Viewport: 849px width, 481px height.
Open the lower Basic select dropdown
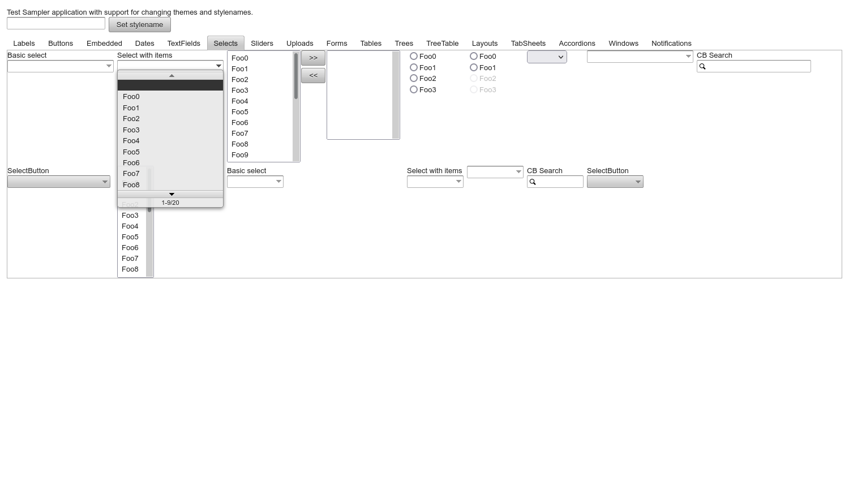pos(278,182)
